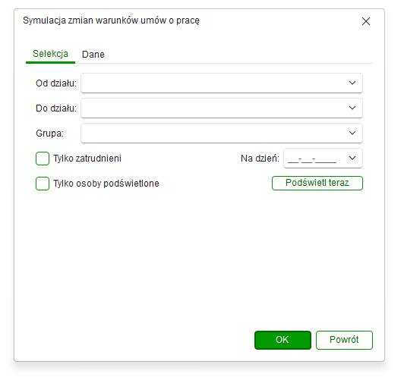Screen dimensions: 404x377
Task: Expand the Od działu dropdown arrow
Action: [x=352, y=83]
